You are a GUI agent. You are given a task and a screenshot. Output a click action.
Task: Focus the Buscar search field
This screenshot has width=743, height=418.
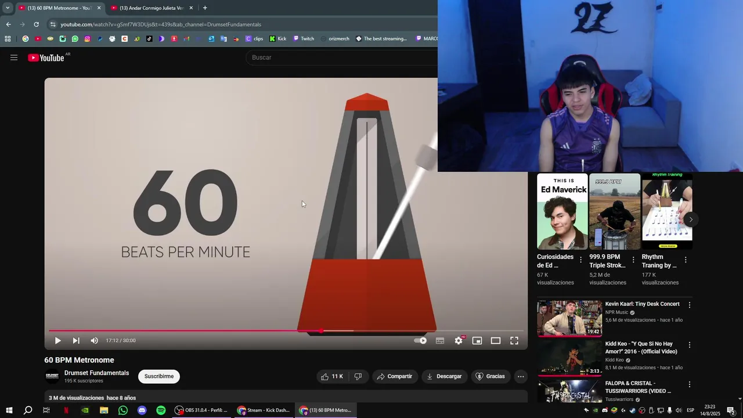[342, 57]
